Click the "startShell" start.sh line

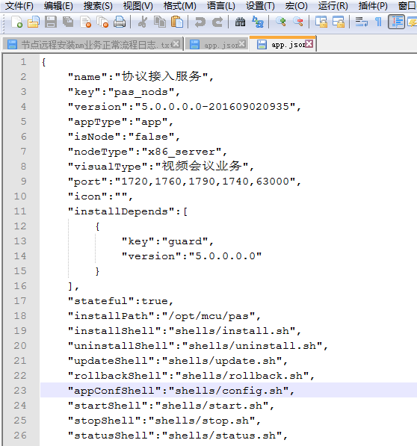coord(170,406)
